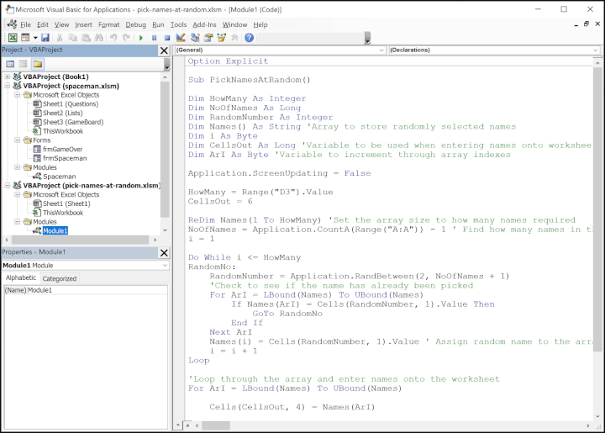This screenshot has width=605, height=433.
Task: Toggle Folders button in Project panel
Action: pyautogui.click(x=37, y=64)
